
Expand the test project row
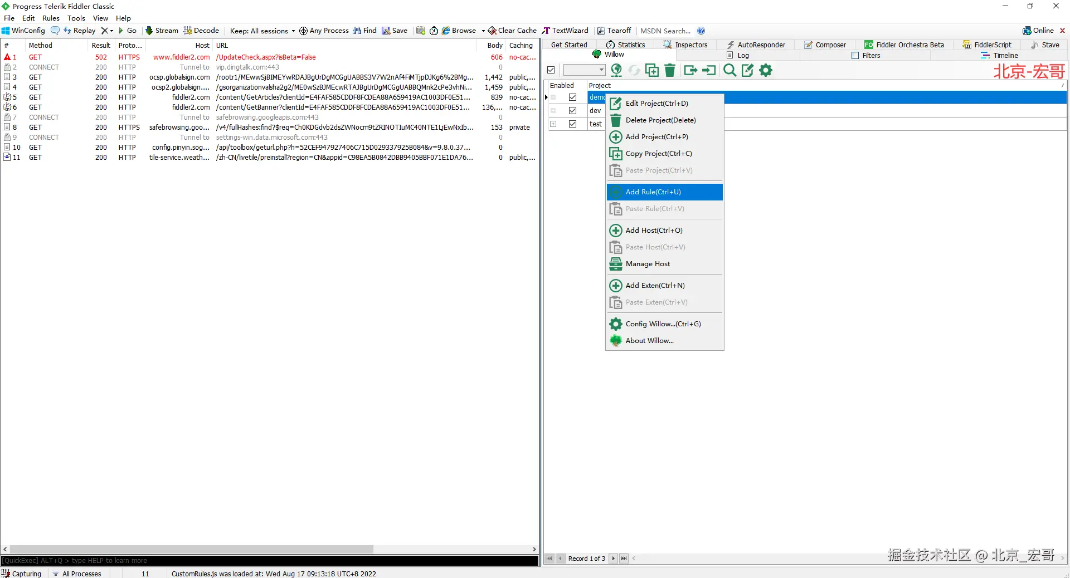coord(553,124)
